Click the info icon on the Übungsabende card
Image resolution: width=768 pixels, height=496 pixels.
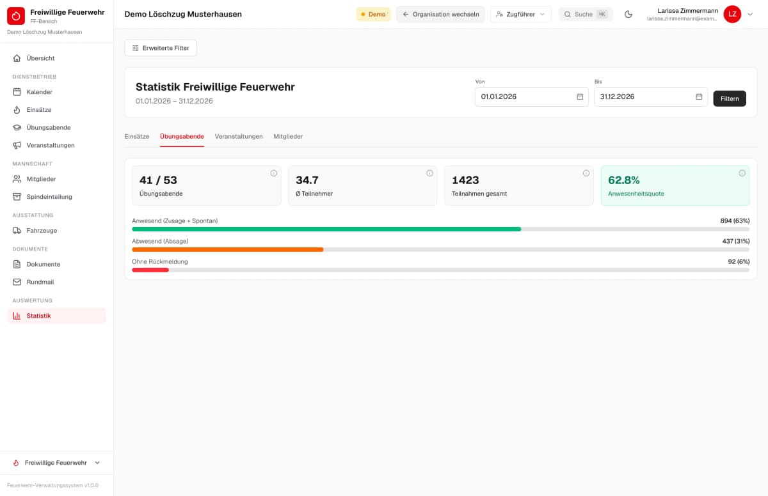click(x=273, y=173)
